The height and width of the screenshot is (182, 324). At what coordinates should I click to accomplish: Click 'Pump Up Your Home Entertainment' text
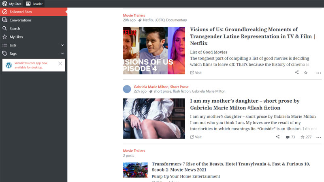pyautogui.click(x=186, y=176)
